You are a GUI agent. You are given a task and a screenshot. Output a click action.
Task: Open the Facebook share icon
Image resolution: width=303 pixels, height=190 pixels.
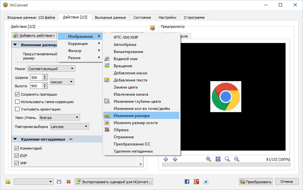pos(187,182)
